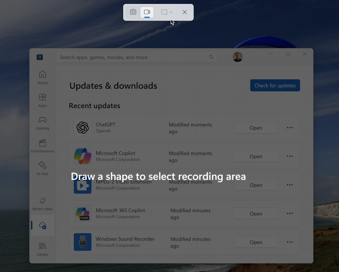Click the search magnifier icon
The image size is (339, 272).
[x=211, y=57]
